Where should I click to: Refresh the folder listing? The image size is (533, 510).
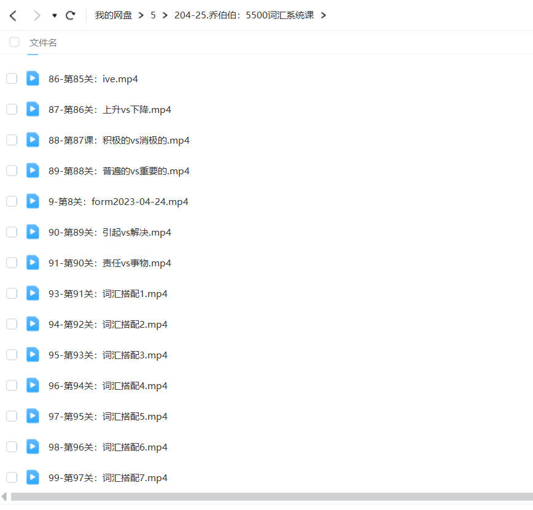coord(71,15)
